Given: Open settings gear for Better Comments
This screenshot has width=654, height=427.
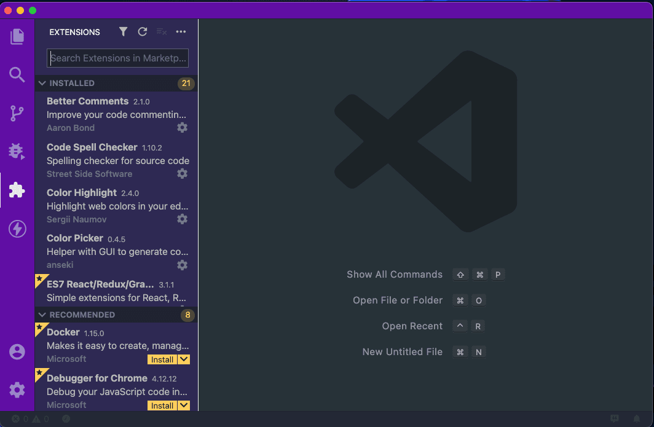Looking at the screenshot, I should [182, 128].
